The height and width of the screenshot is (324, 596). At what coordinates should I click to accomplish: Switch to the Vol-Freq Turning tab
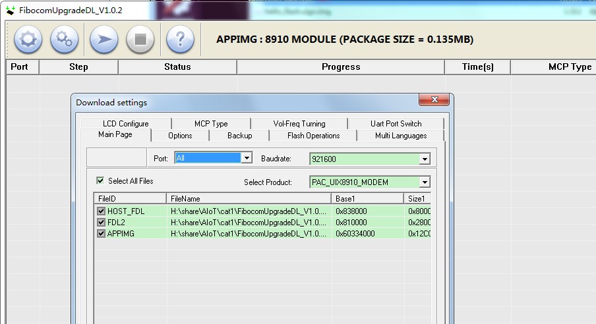[299, 123]
